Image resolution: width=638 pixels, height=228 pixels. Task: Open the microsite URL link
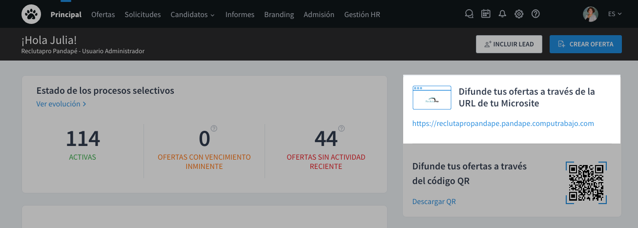[503, 124]
